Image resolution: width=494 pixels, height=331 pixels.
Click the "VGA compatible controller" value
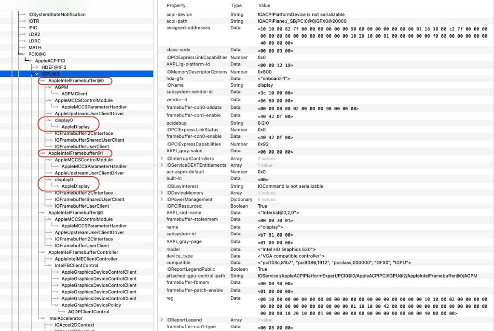pyautogui.click(x=291, y=256)
